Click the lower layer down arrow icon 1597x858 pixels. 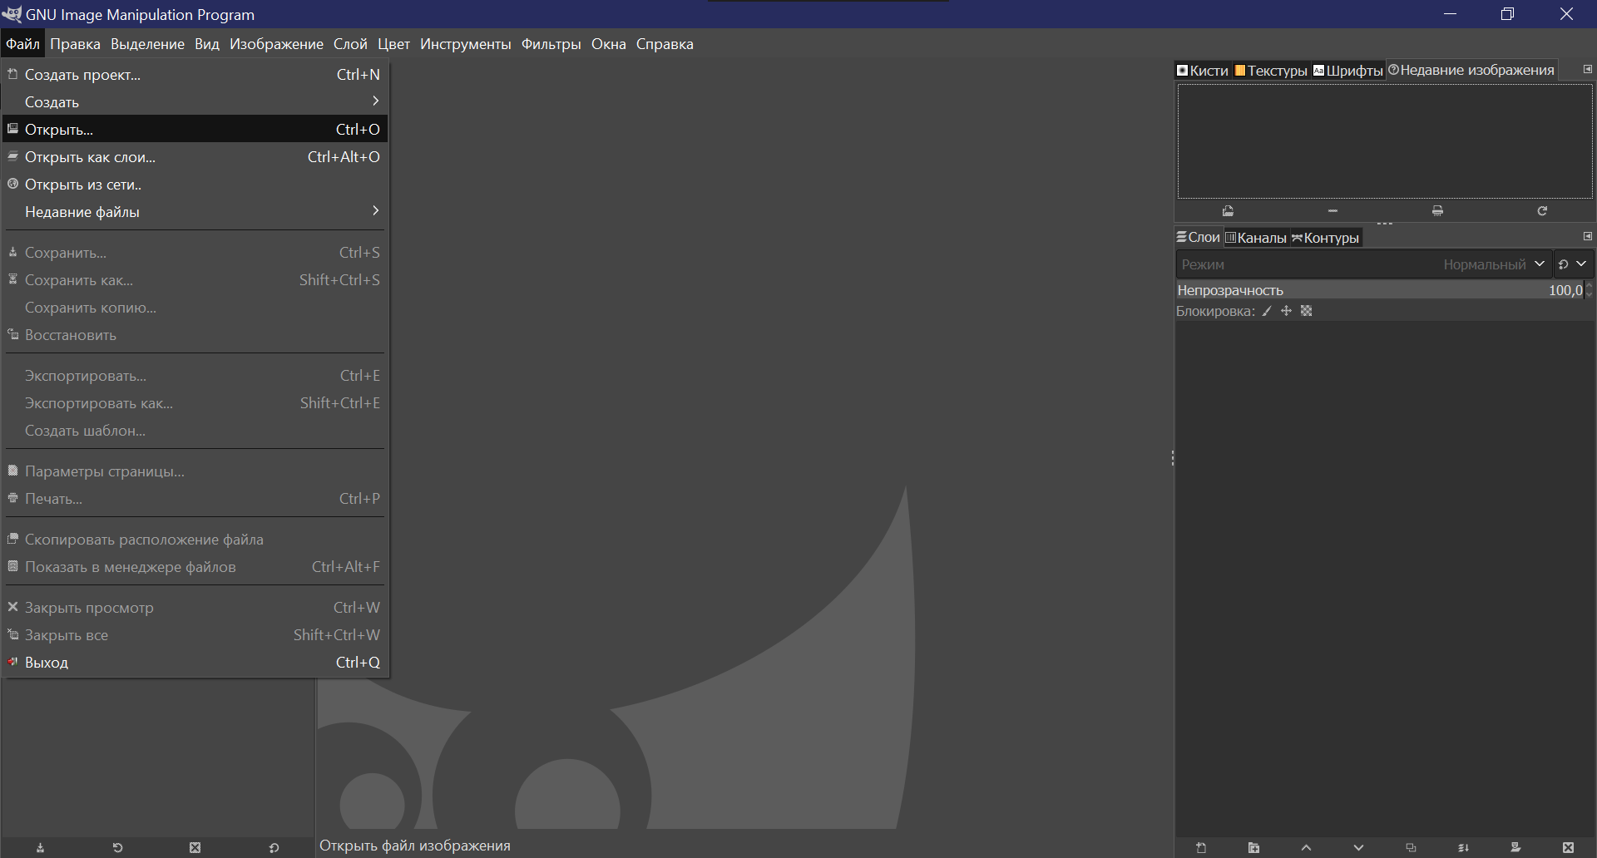pyautogui.click(x=1358, y=848)
